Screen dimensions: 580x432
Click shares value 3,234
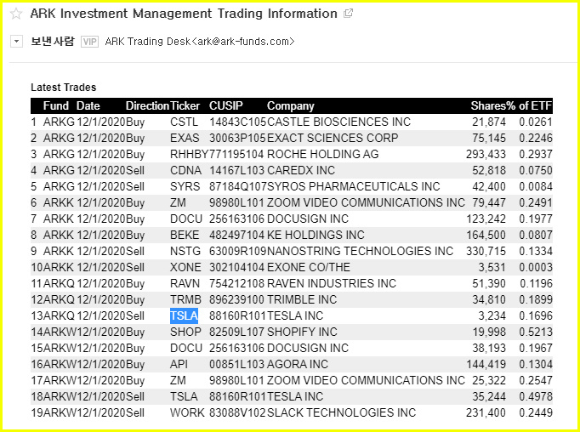pos(492,315)
